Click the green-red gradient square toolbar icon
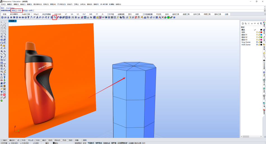Viewport: 266px width, 144px height. coord(169,17)
